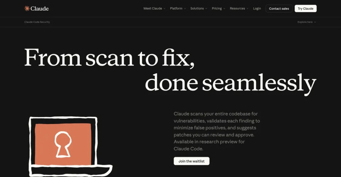Click the Try Claude button
Screen dimensions: 341x177
(x=305, y=9)
